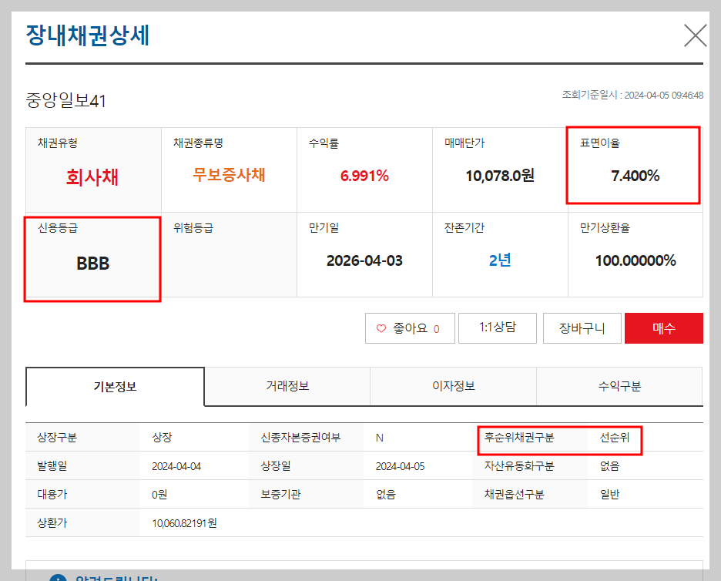Image resolution: width=721 pixels, height=581 pixels.
Task: Click the 10,060.82191원 redemption price
Action: pyautogui.click(x=184, y=523)
